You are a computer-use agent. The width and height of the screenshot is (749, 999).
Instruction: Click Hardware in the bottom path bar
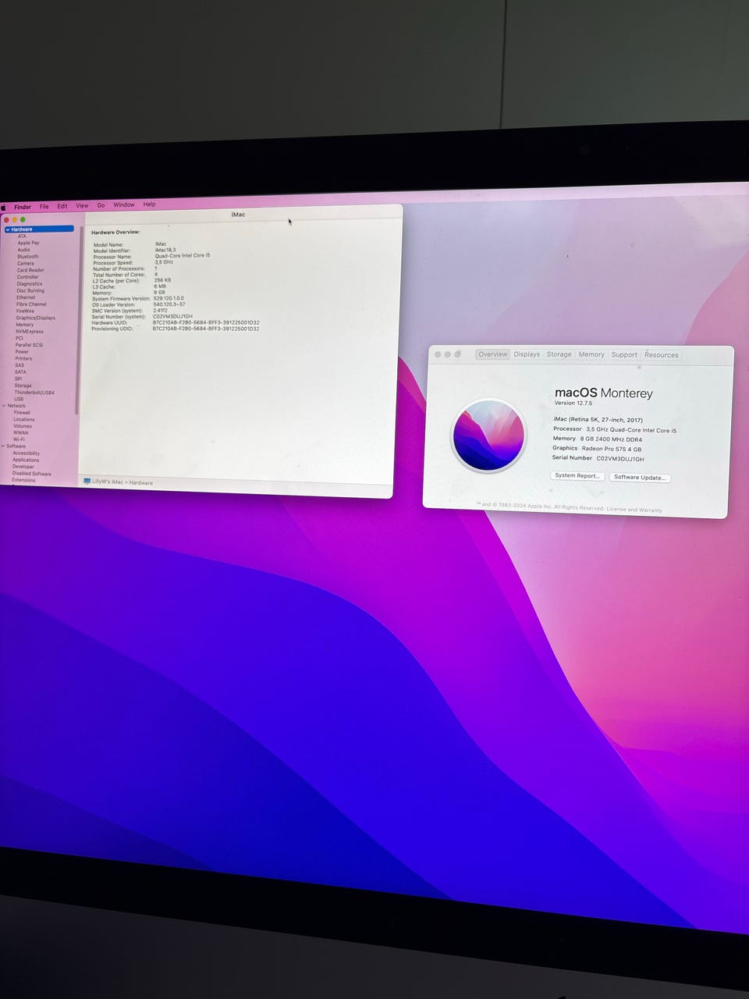point(141,483)
